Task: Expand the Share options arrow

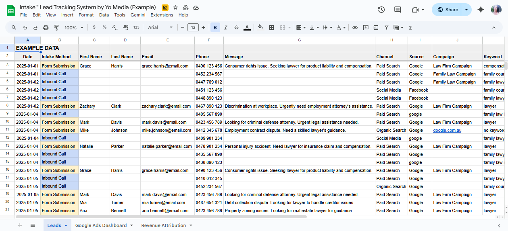Action: [x=466, y=10]
